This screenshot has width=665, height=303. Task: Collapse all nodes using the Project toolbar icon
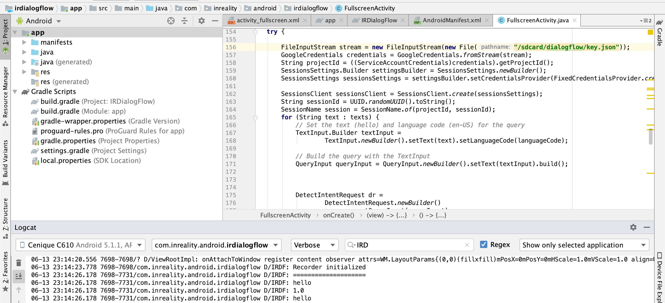pos(184,21)
